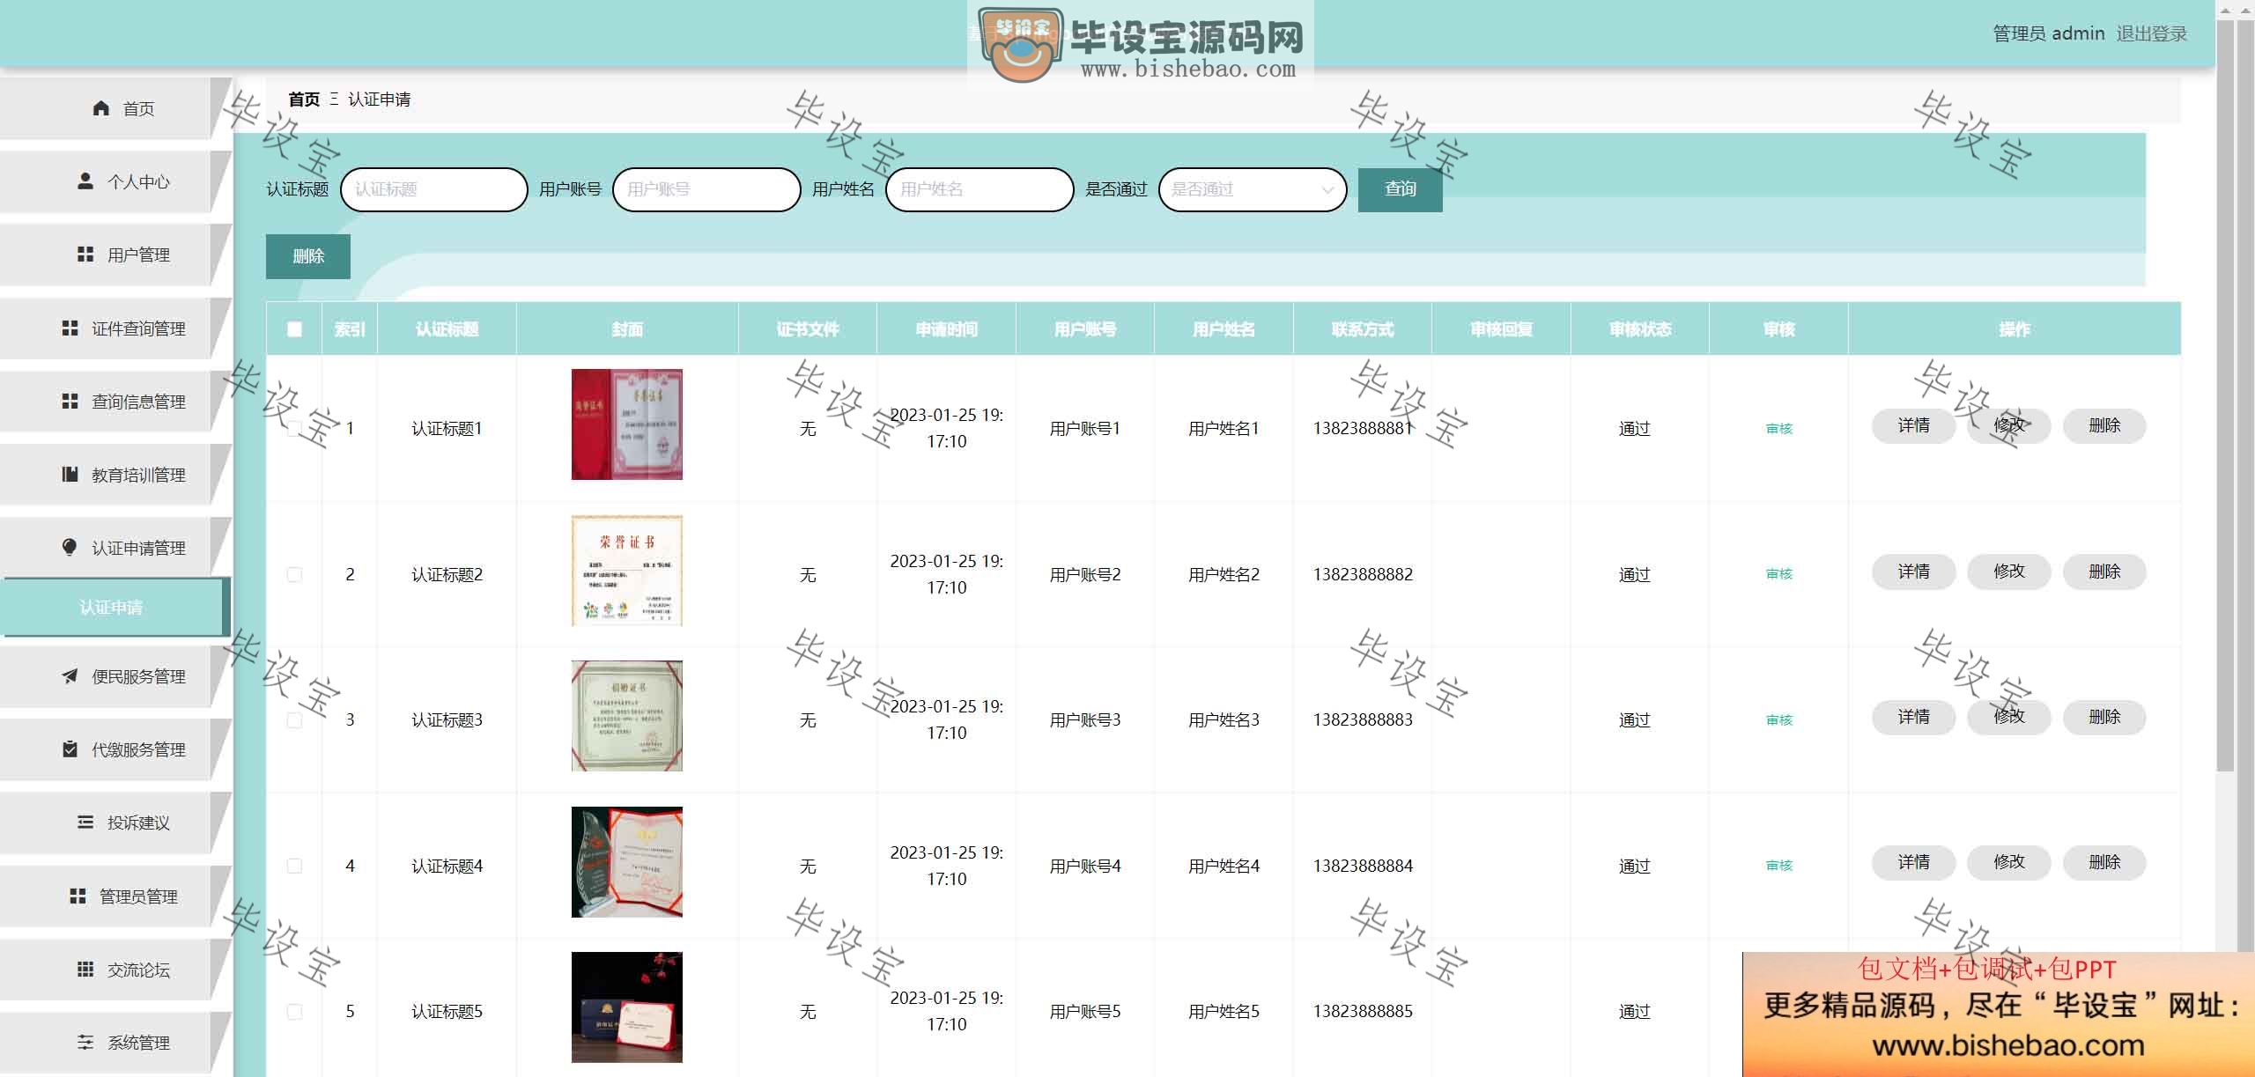The image size is (2255, 1077).
Task: Open 首页 in the sidebar menu
Action: pos(116,108)
